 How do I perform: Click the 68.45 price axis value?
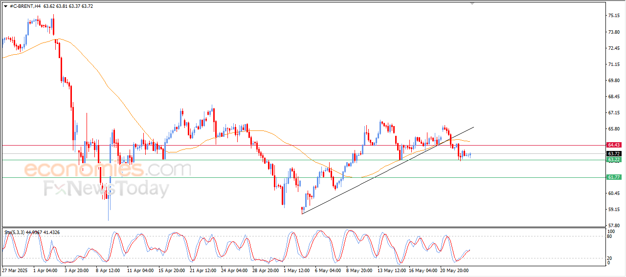pos(614,96)
